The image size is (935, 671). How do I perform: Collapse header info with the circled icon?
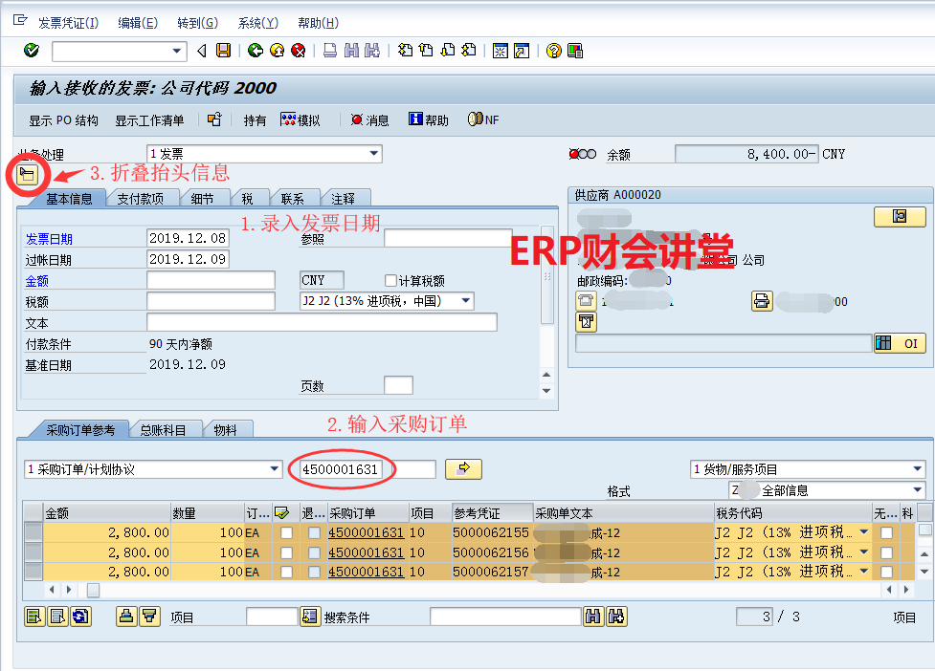click(28, 174)
